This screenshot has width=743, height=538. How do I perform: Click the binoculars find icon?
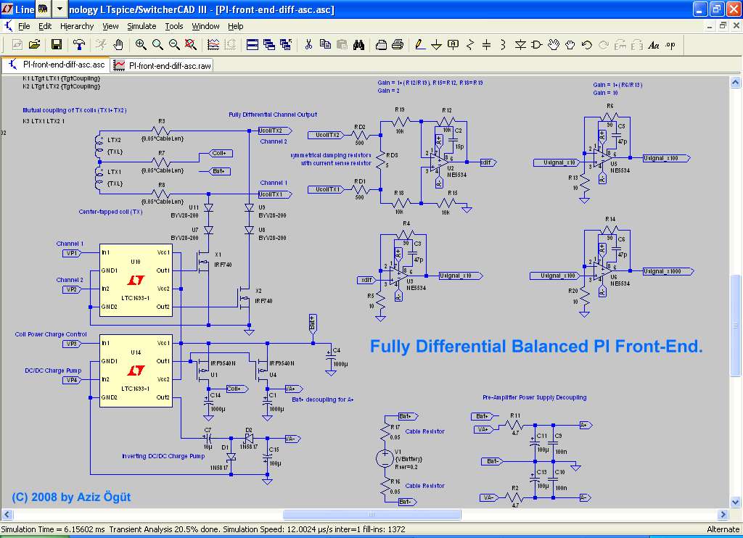358,45
